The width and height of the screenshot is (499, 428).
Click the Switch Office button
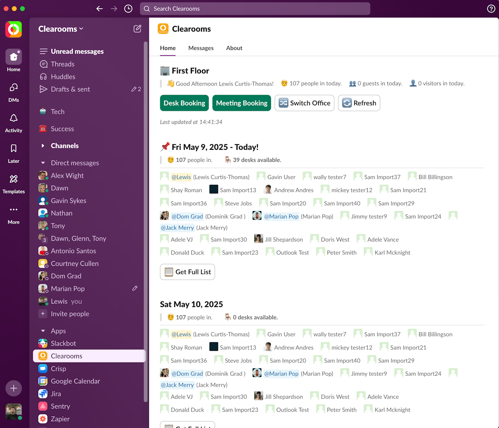coord(304,103)
